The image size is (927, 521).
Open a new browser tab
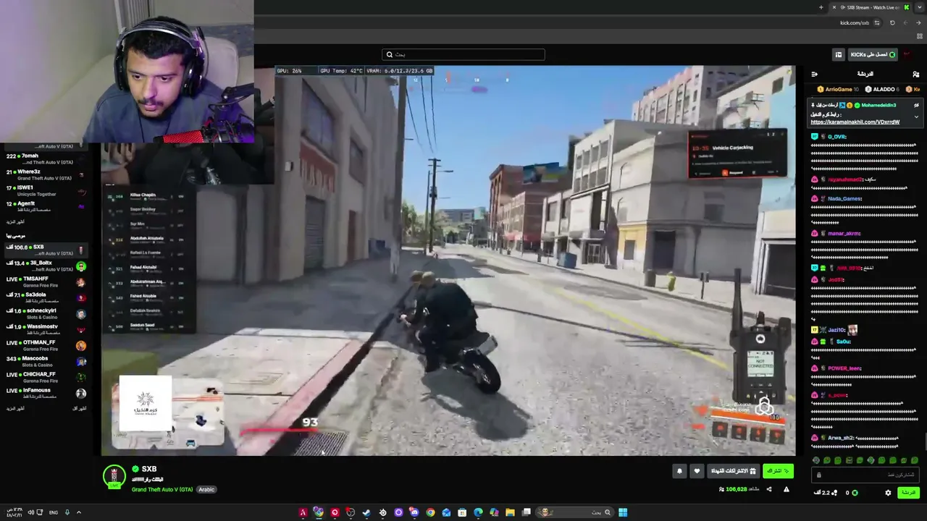[821, 7]
